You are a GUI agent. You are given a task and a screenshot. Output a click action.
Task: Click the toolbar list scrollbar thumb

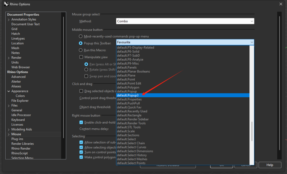pyautogui.click(x=252, y=131)
